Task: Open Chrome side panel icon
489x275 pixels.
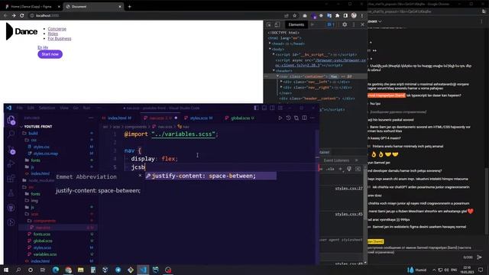Action: click(345, 15)
